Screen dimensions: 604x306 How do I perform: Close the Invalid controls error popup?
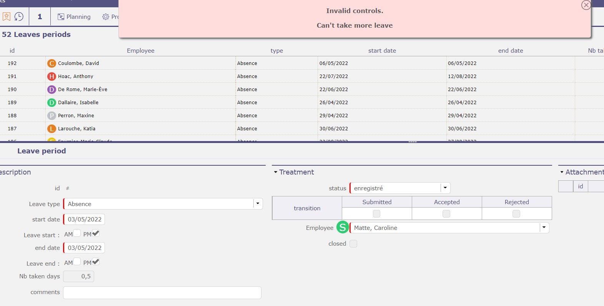[586, 5]
